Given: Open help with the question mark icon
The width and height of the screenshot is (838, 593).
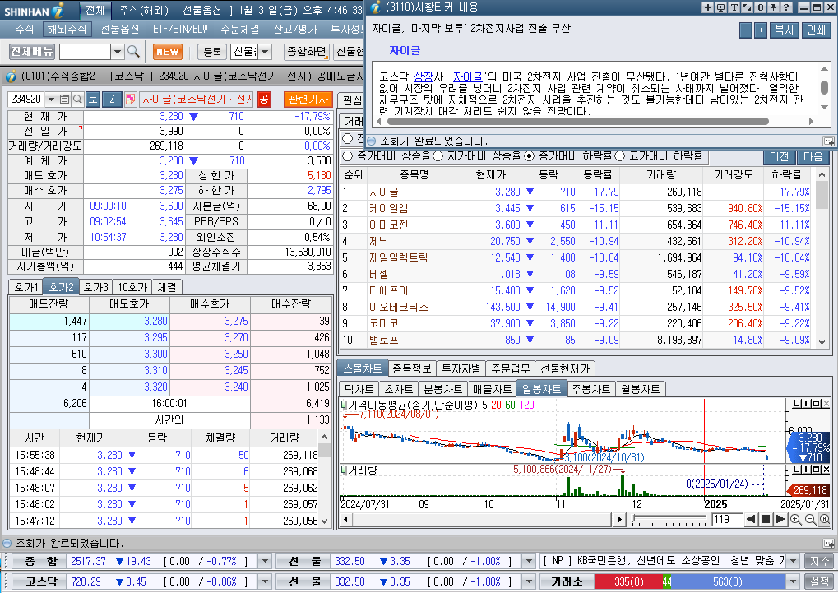Looking at the screenshot, I should 785,7.
